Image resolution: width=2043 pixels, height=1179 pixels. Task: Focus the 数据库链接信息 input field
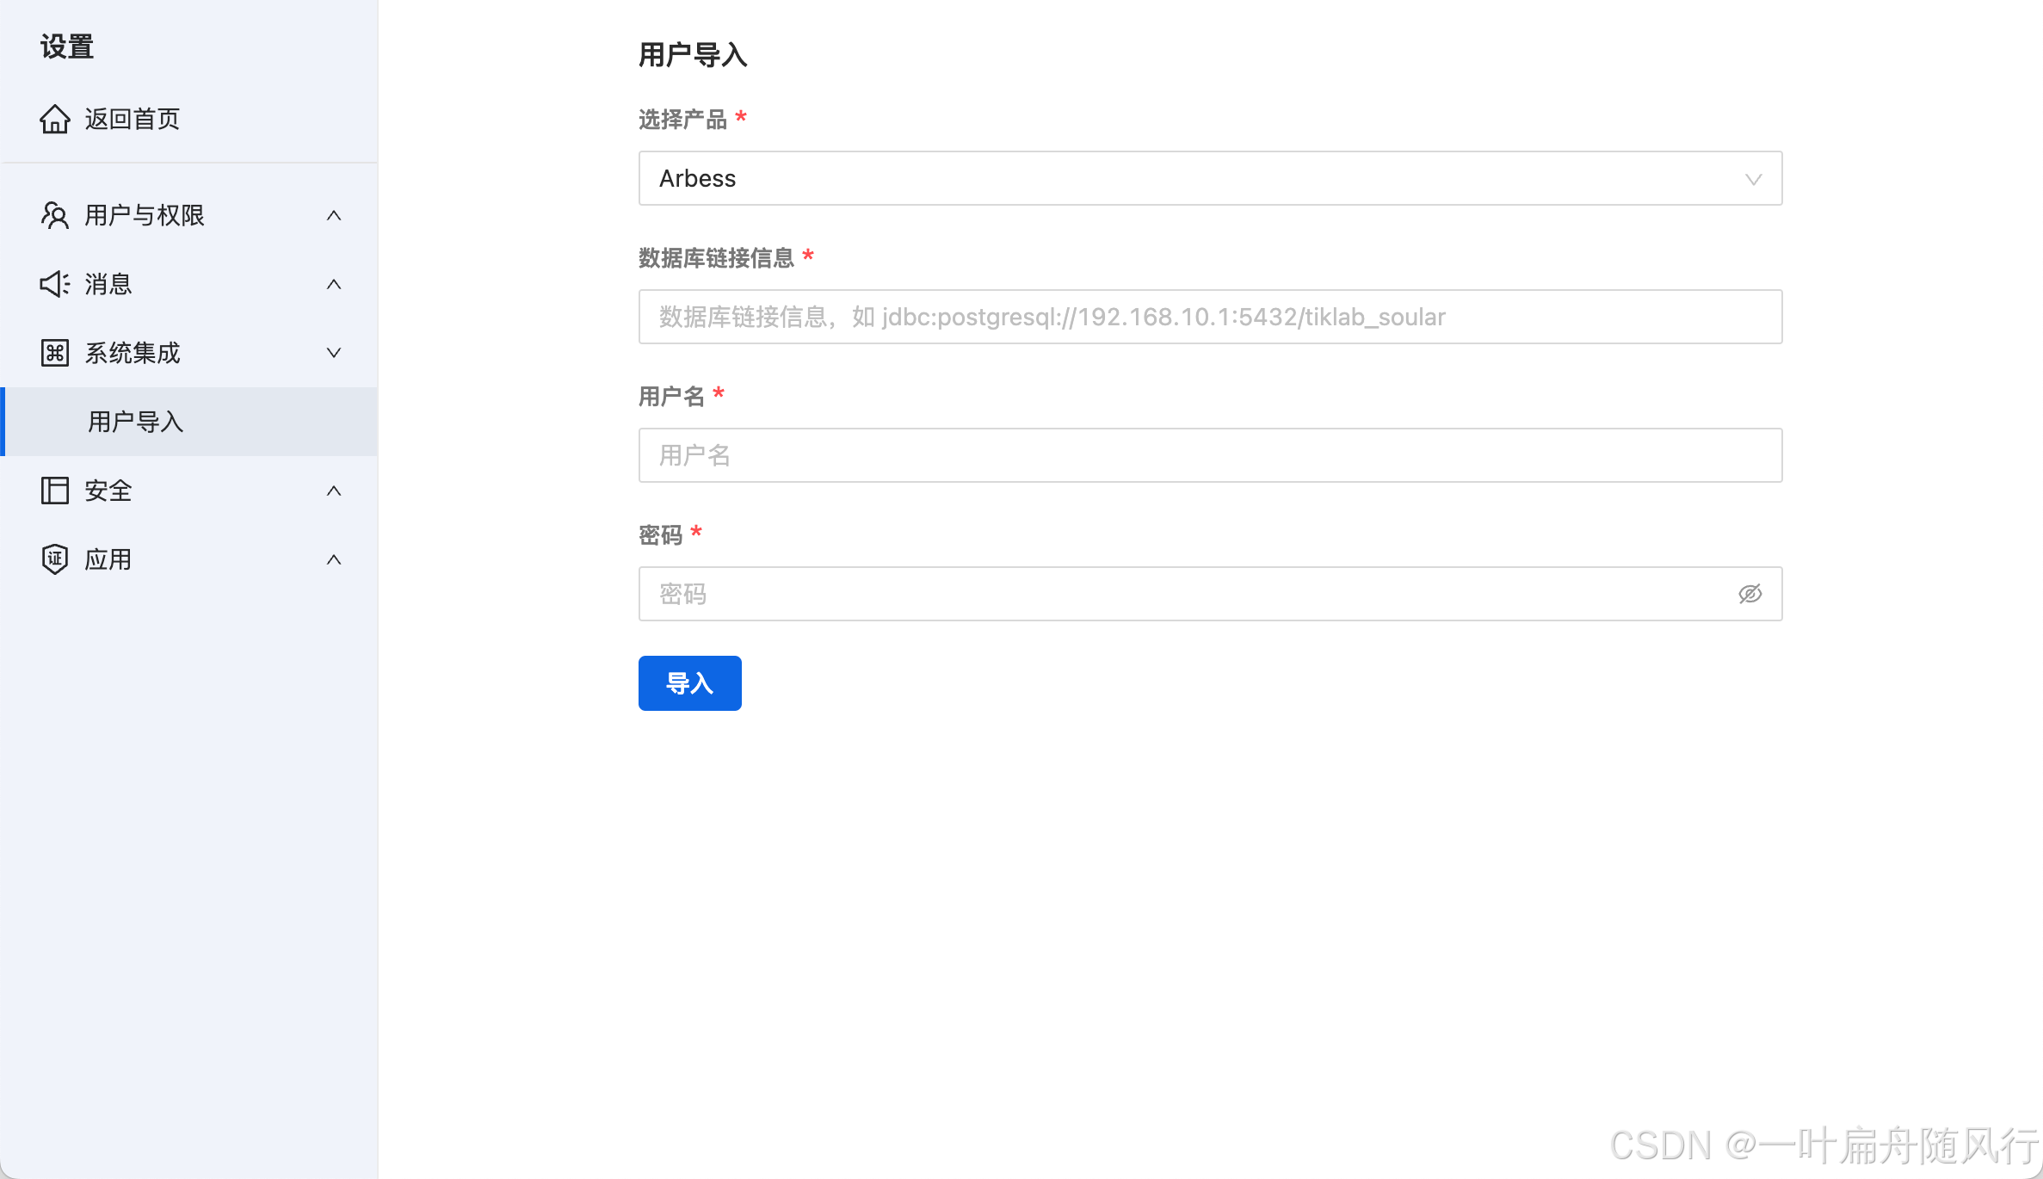pos(1209,317)
